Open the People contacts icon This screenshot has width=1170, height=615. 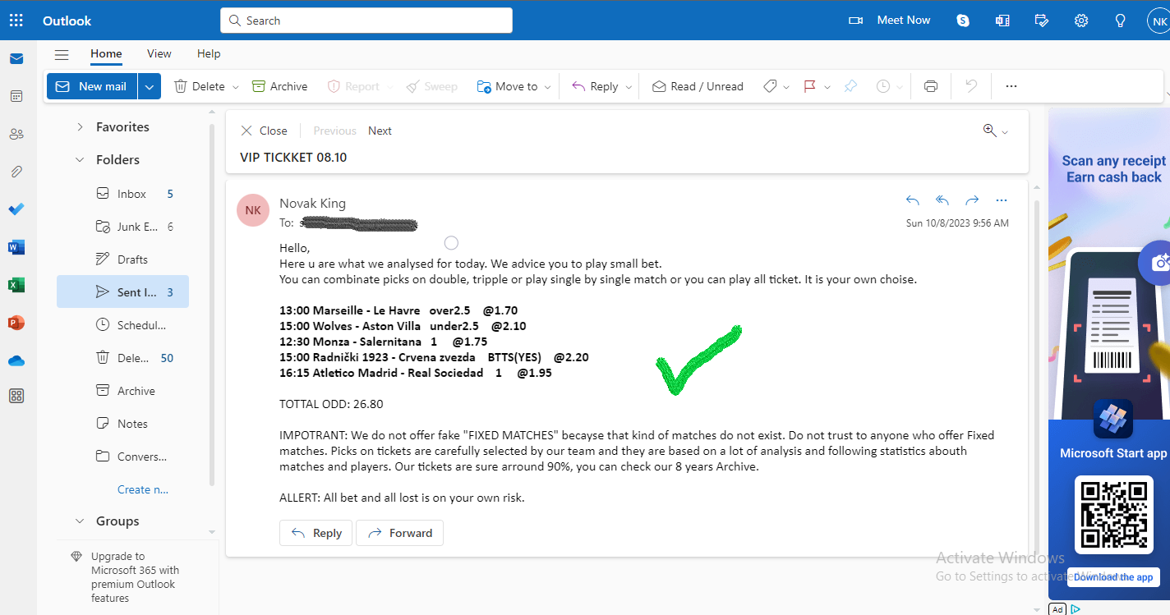coord(16,134)
